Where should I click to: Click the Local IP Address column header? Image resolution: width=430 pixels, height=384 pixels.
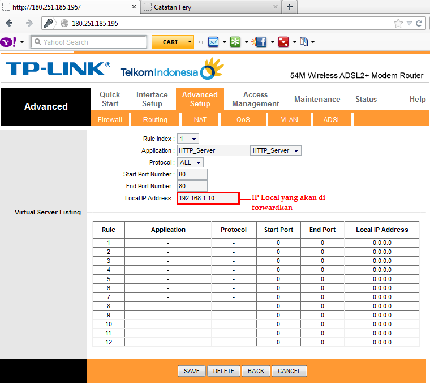pyautogui.click(x=382, y=230)
